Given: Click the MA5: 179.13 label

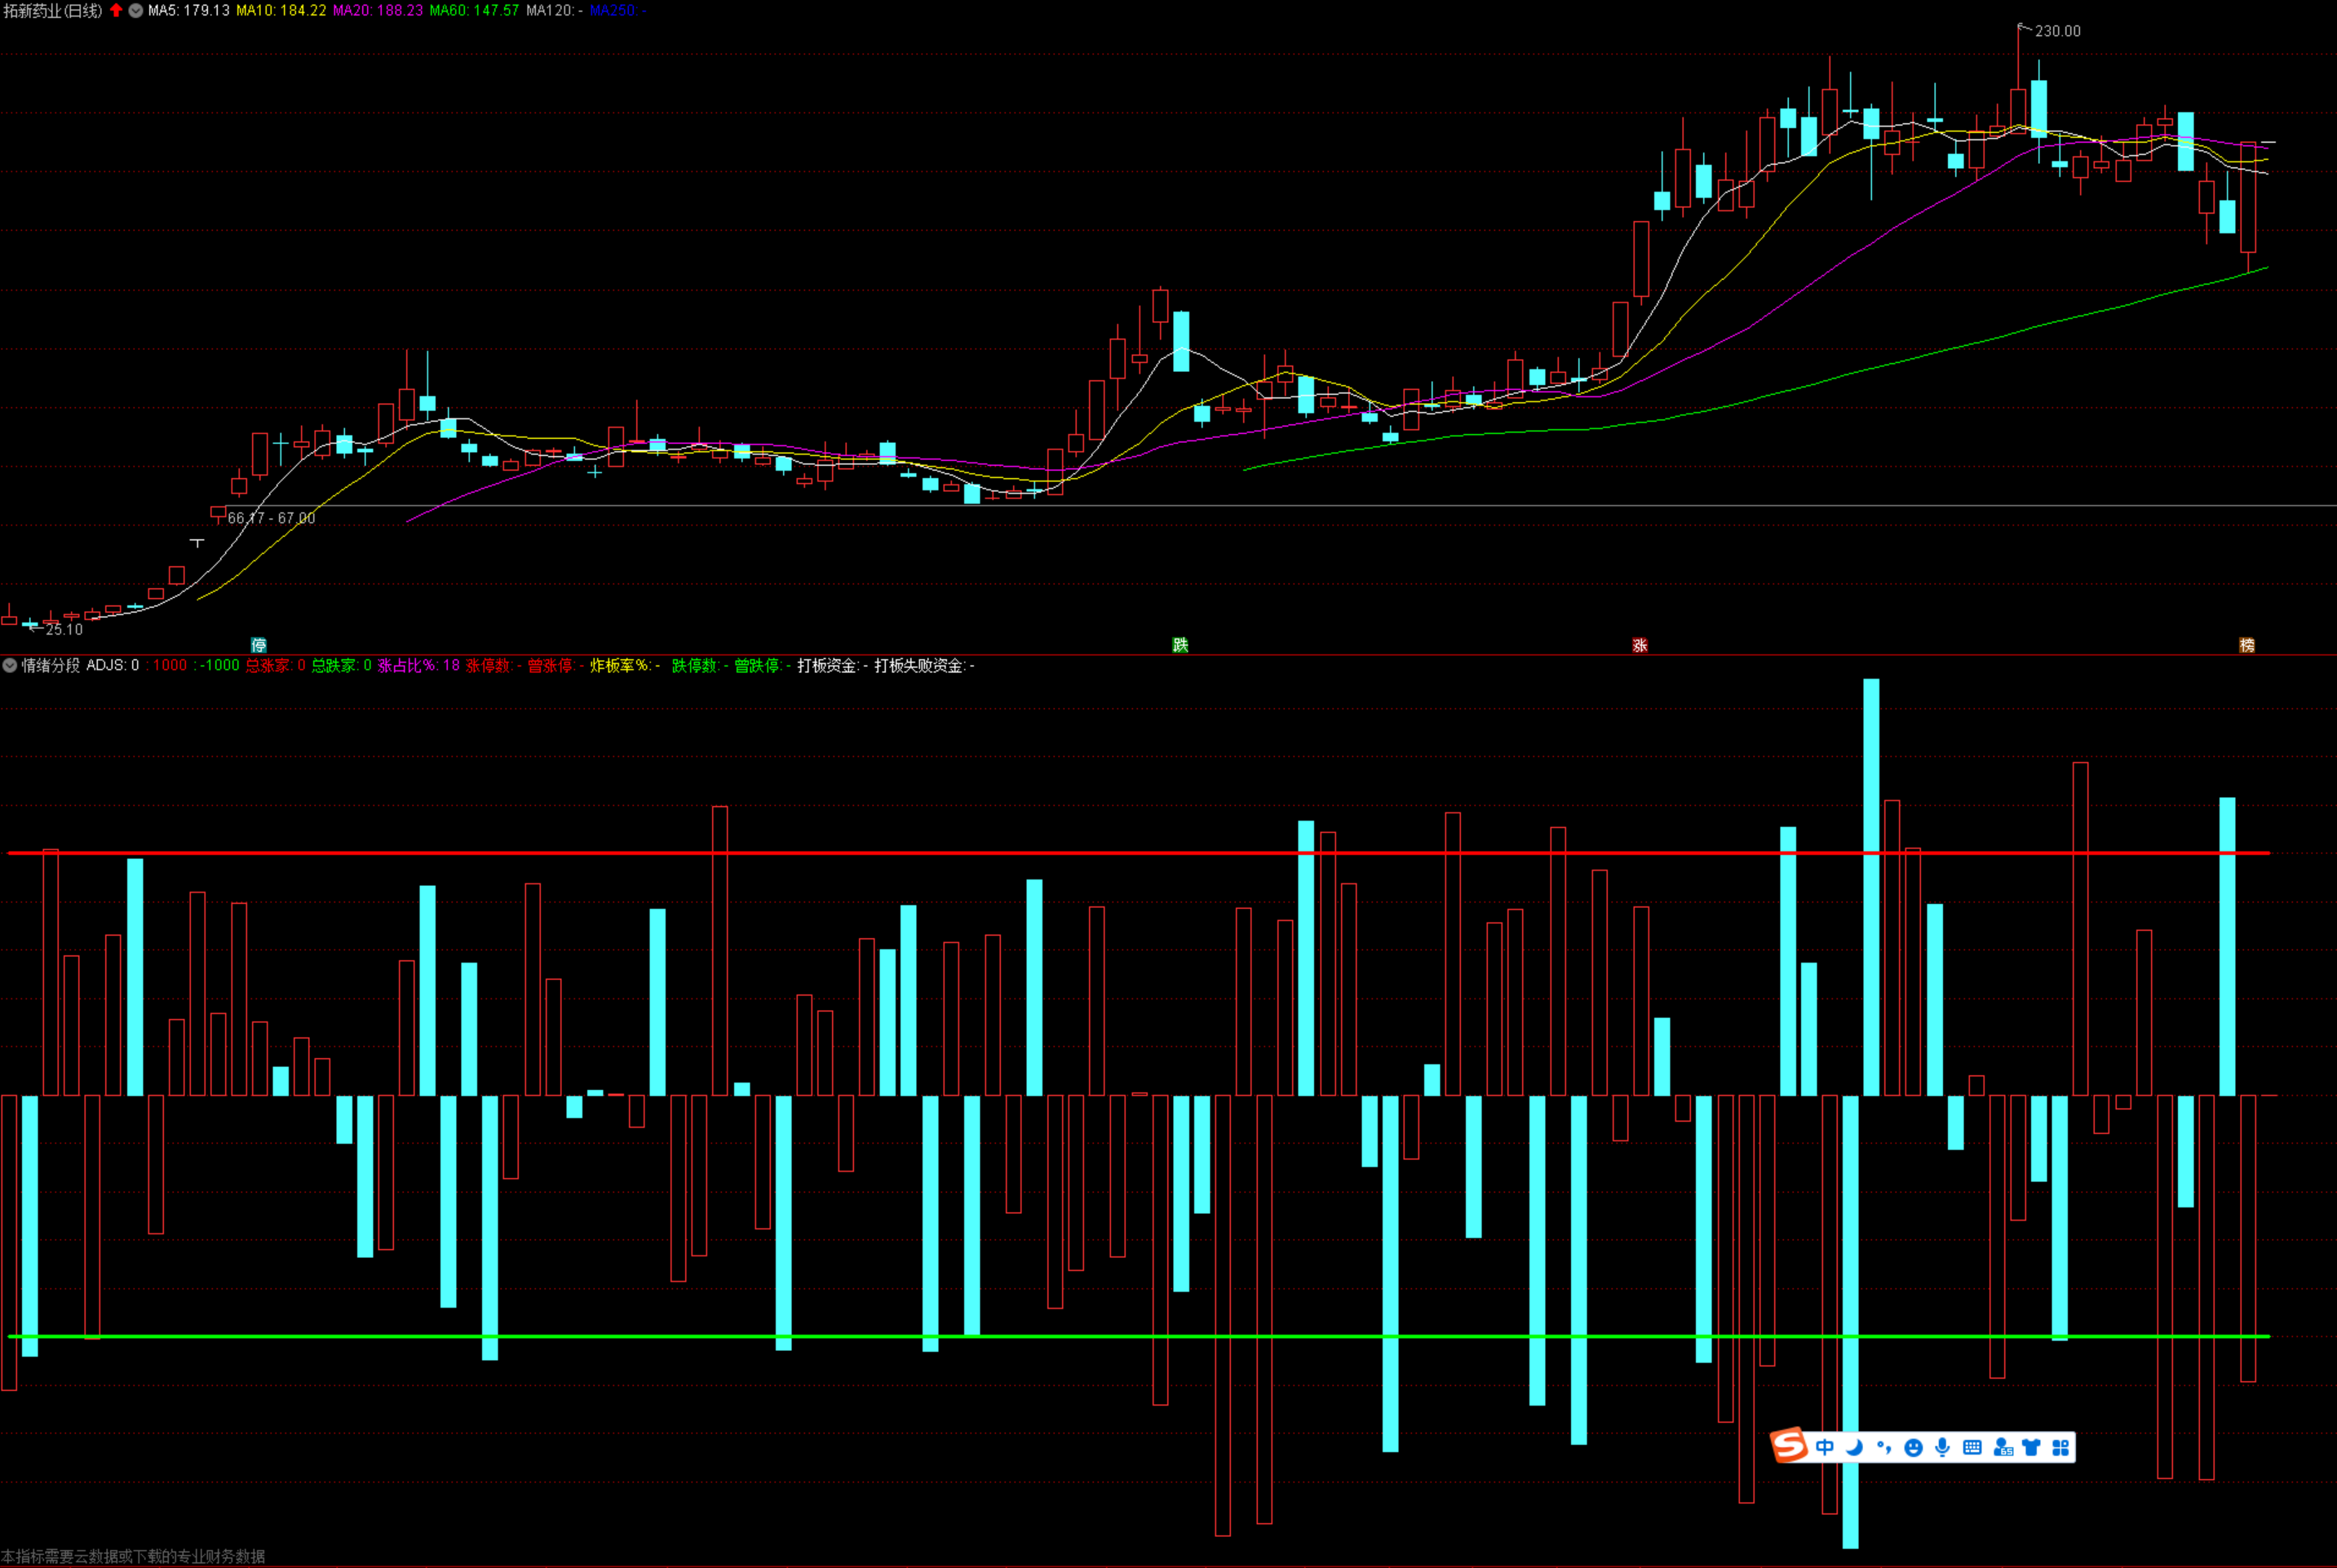Looking at the screenshot, I should click(189, 10).
